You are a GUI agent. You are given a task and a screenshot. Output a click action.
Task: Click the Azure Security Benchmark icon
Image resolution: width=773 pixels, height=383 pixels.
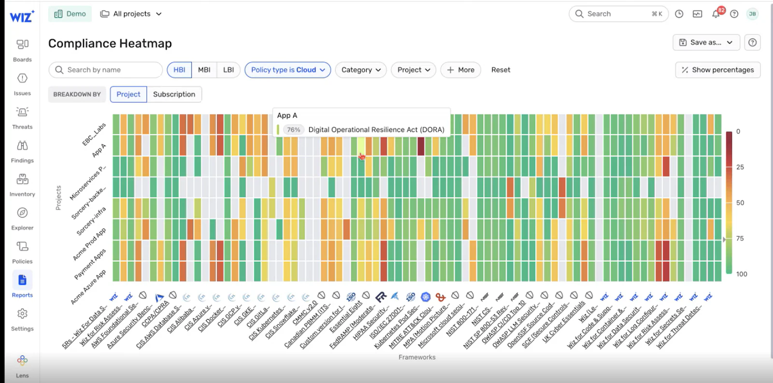pos(159,298)
